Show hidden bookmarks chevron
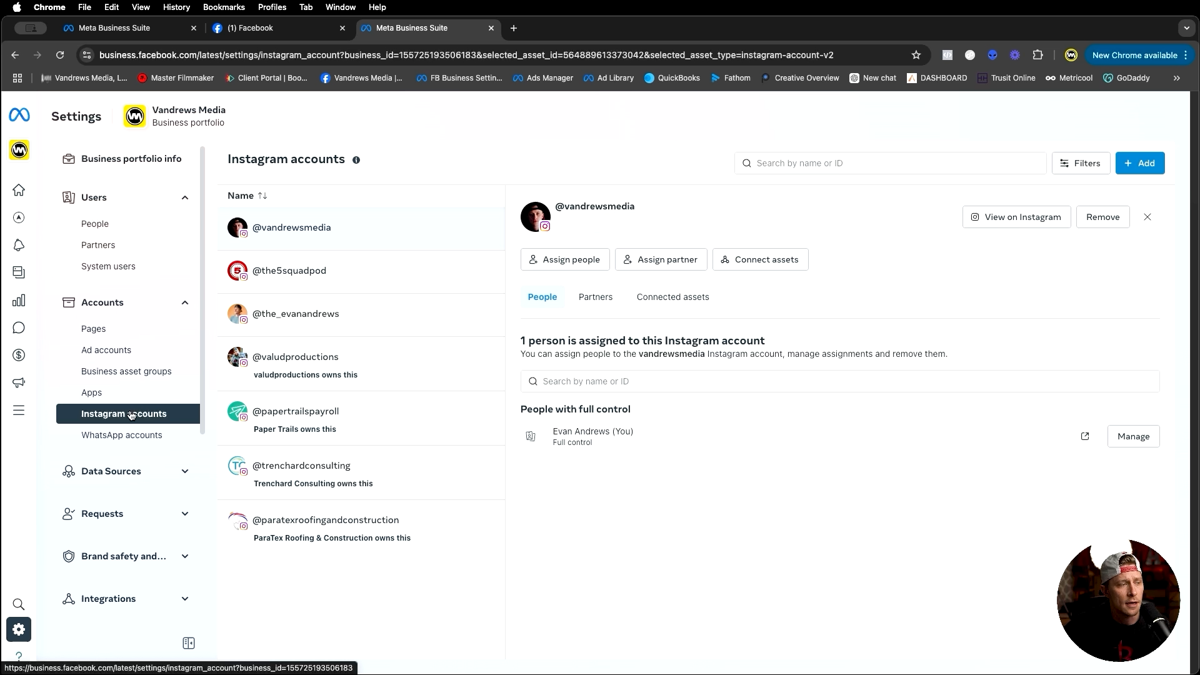This screenshot has height=675, width=1200. [1177, 78]
